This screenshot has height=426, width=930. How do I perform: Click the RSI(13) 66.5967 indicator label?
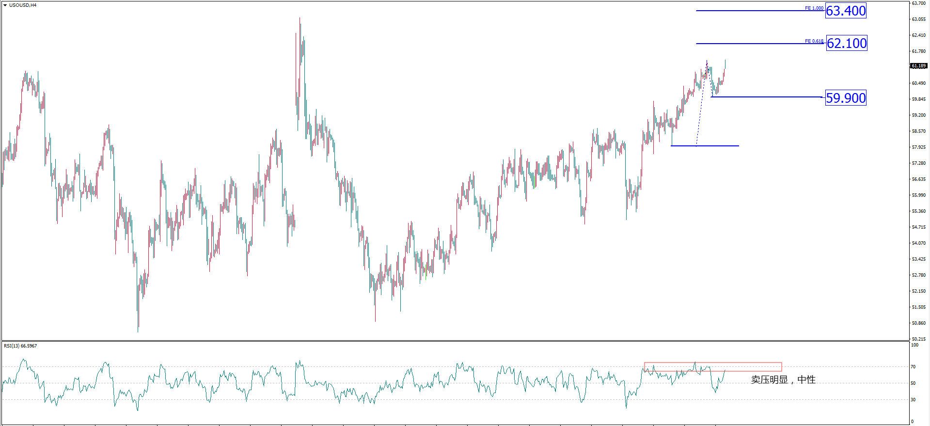(20, 346)
